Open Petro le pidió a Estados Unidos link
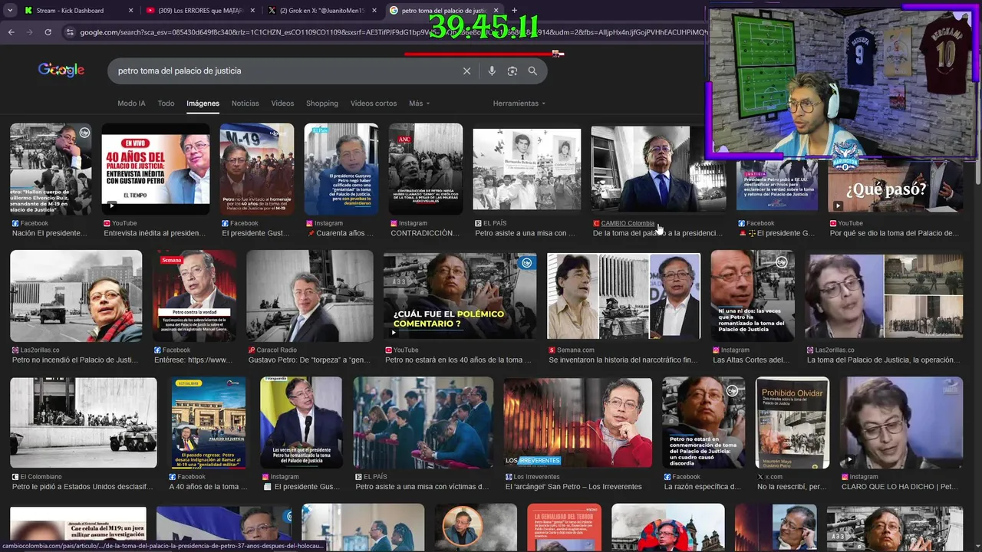This screenshot has width=982, height=552. [x=83, y=486]
